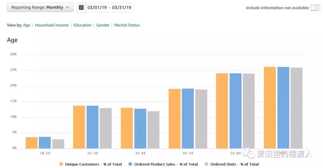Screen dimensions: 323x168
Task: Click the date range input field
Action: pyautogui.click(x=109, y=7)
